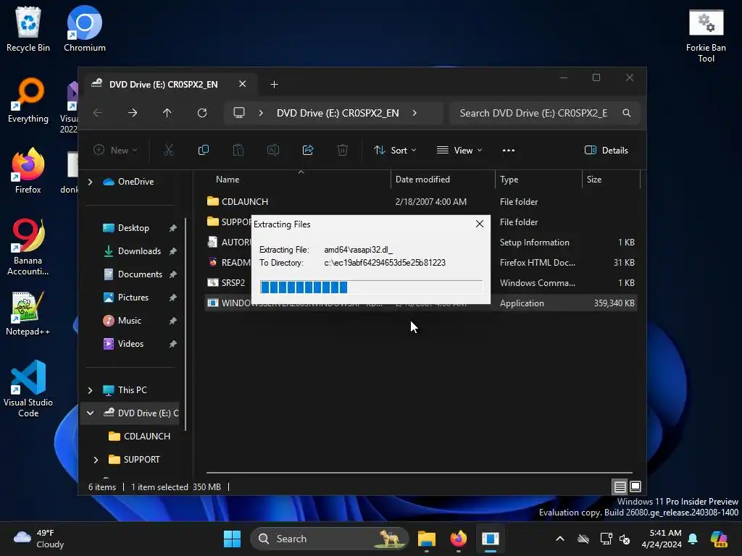
Task: Open the Recycle Bin desktop icon
Action: pos(28,29)
